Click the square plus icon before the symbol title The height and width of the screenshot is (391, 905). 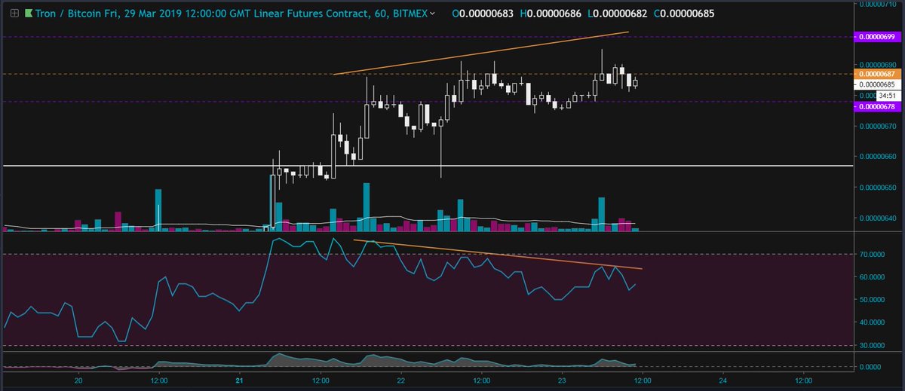[14, 14]
